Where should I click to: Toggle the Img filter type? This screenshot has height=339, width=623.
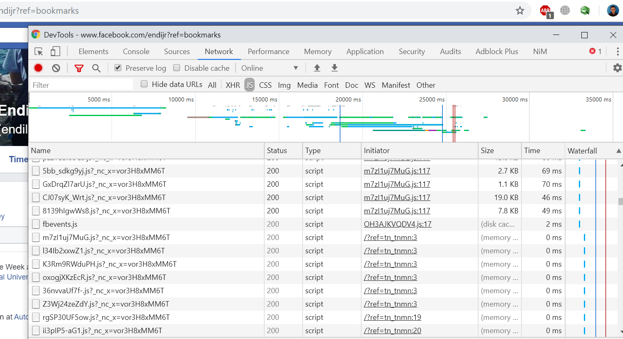284,85
